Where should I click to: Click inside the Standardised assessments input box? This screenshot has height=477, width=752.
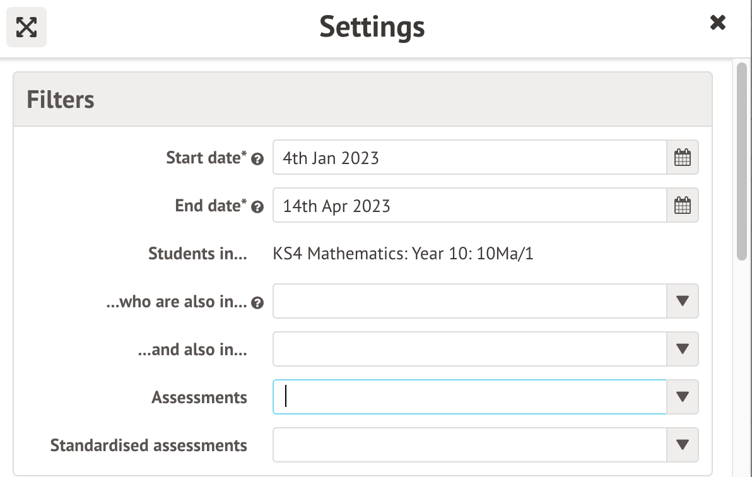pyautogui.click(x=469, y=445)
